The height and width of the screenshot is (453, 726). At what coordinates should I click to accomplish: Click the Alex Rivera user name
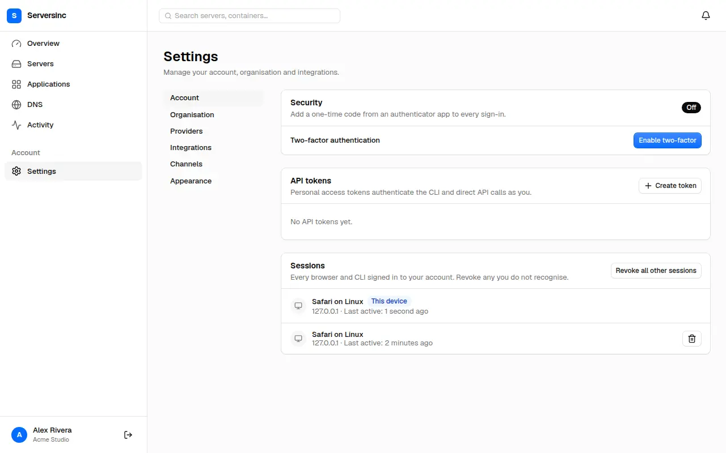pos(52,430)
